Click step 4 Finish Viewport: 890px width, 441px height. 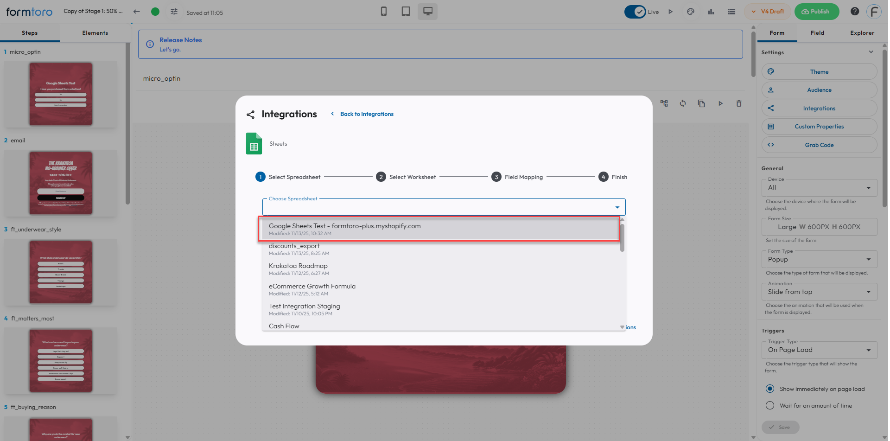point(613,177)
